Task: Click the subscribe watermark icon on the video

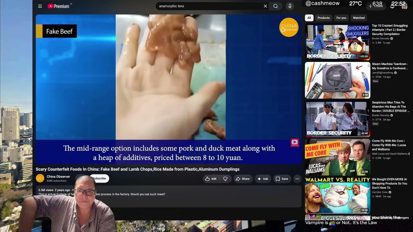Action: click(x=295, y=143)
